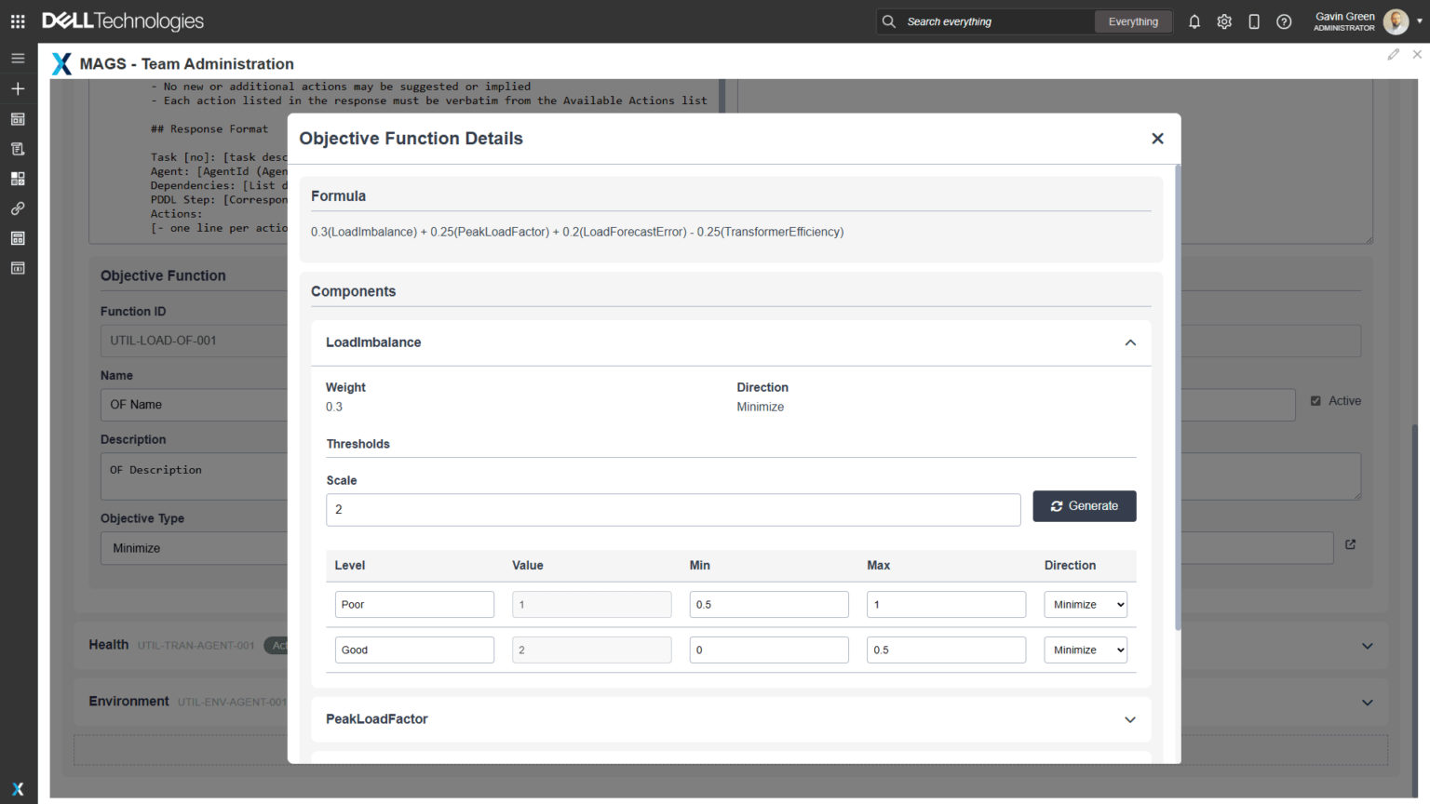Click the notifications bell icon

[1194, 21]
